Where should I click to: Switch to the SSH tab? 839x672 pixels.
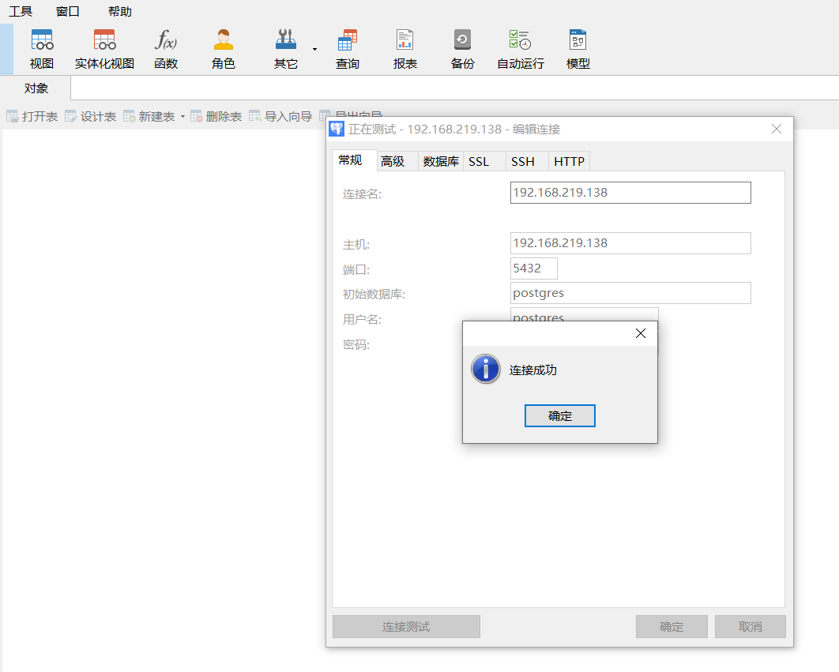[x=523, y=161]
